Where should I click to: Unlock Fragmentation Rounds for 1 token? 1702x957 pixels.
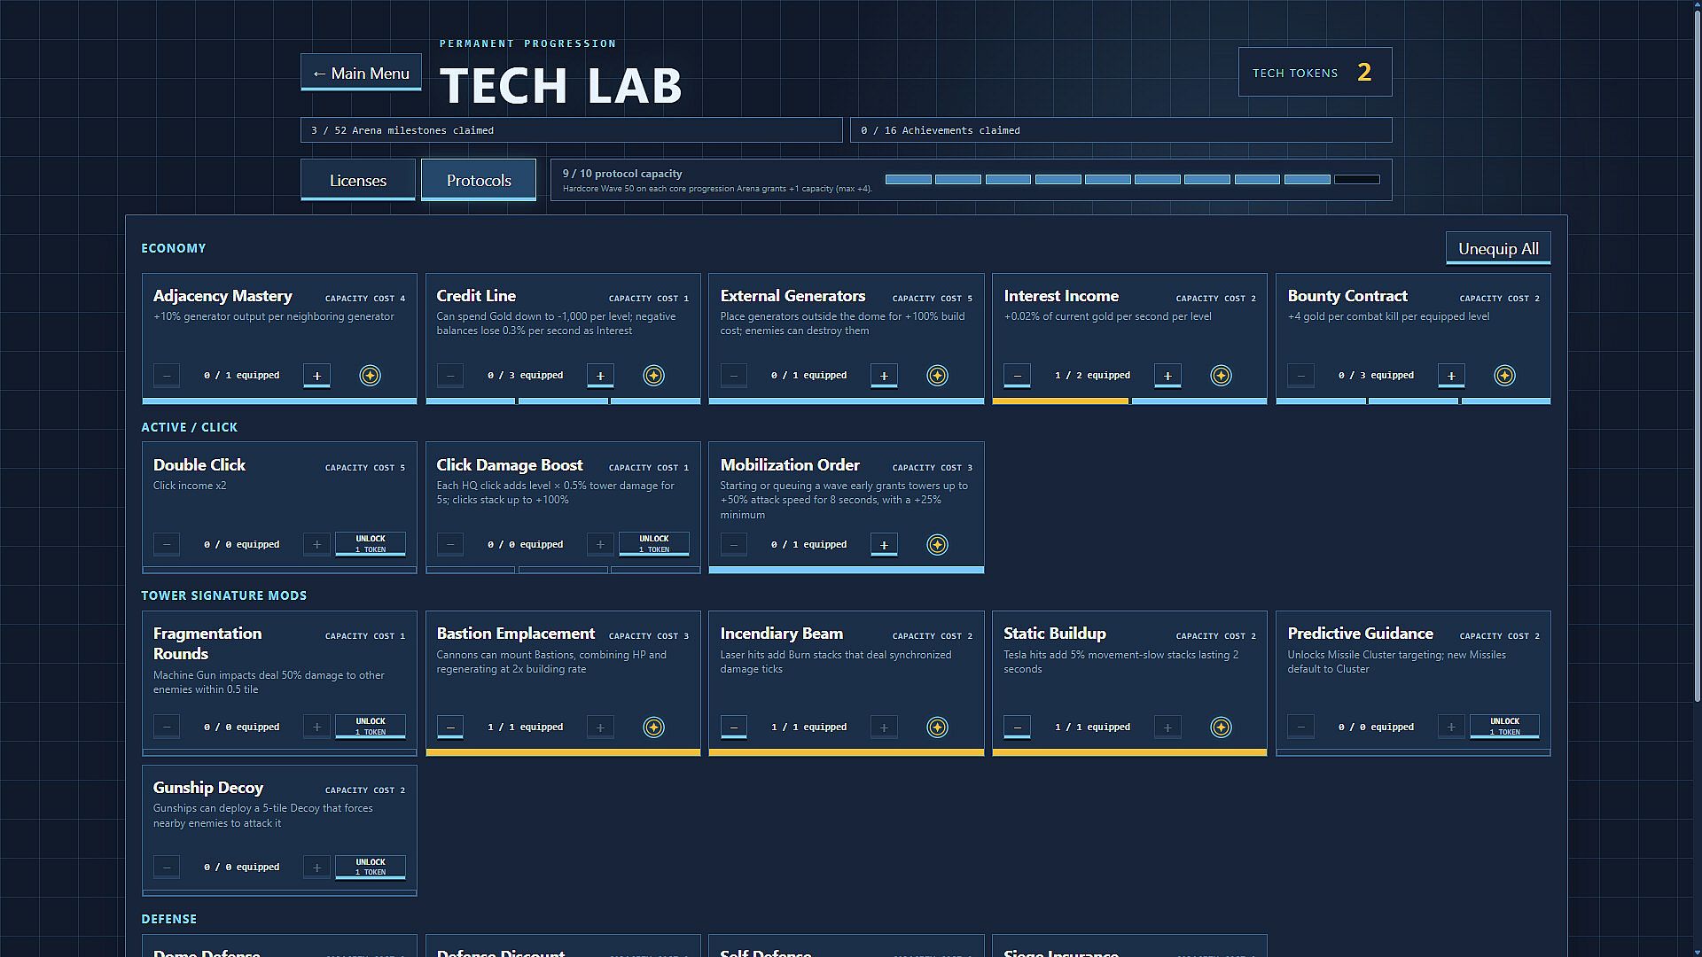[x=371, y=727]
